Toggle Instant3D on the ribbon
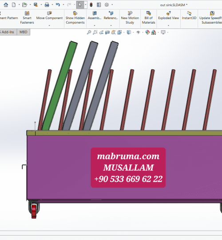This screenshot has width=222, height=240. [x=189, y=15]
